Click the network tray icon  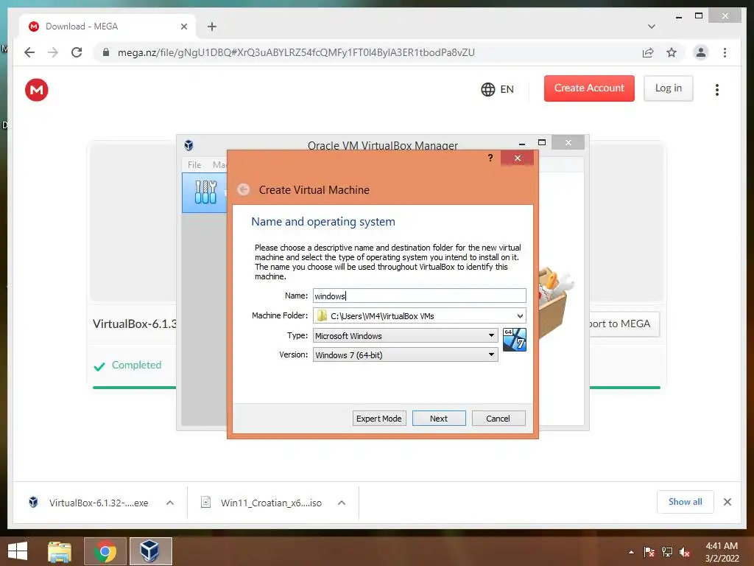pyautogui.click(x=667, y=552)
